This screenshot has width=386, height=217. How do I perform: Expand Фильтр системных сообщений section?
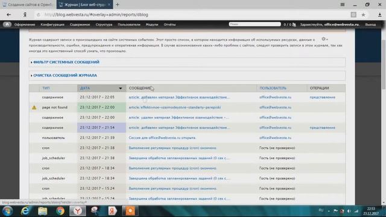click(x=66, y=62)
